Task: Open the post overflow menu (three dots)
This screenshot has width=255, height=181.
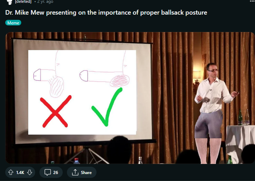Action: coord(252,1)
